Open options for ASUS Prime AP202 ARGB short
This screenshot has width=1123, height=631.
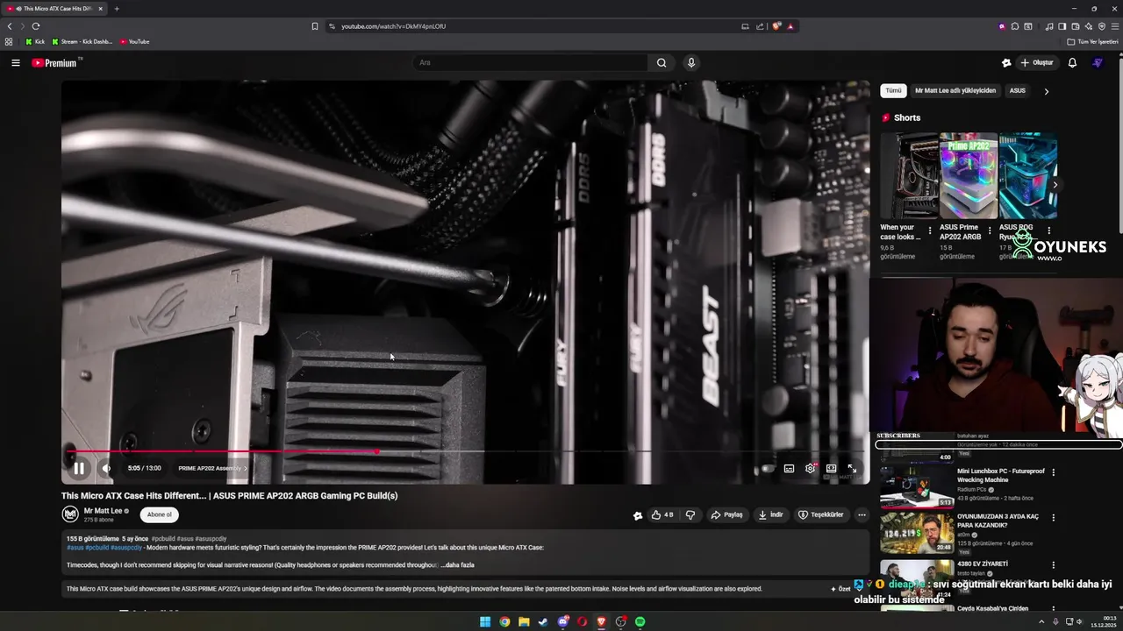(990, 231)
